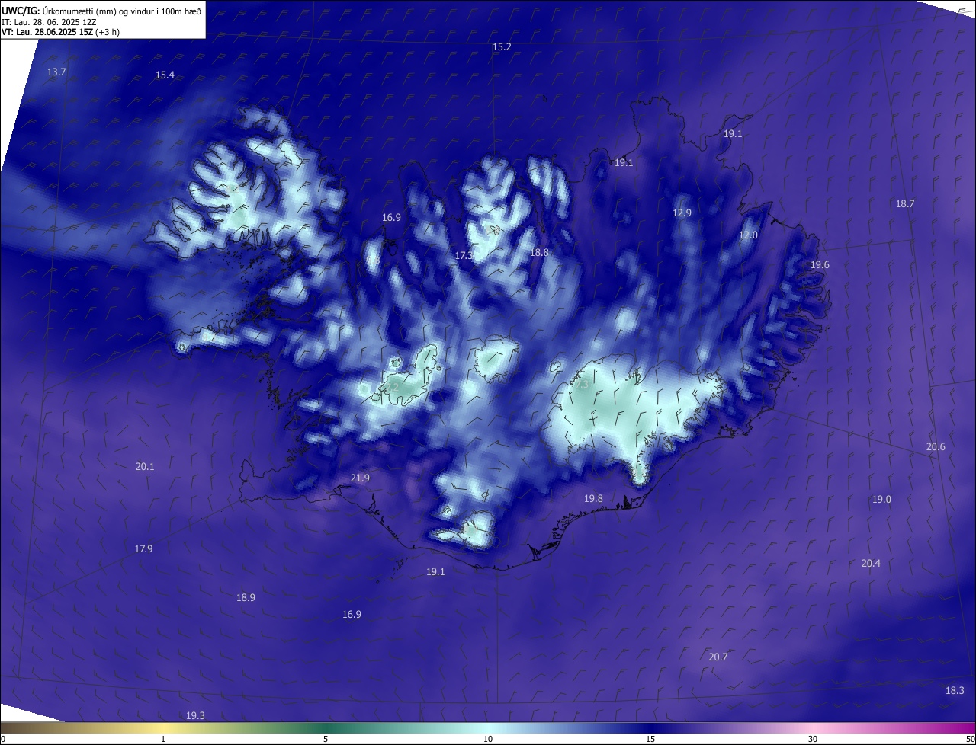Click the 18.3 value label on the map
The height and width of the screenshot is (745, 976).
955,690
